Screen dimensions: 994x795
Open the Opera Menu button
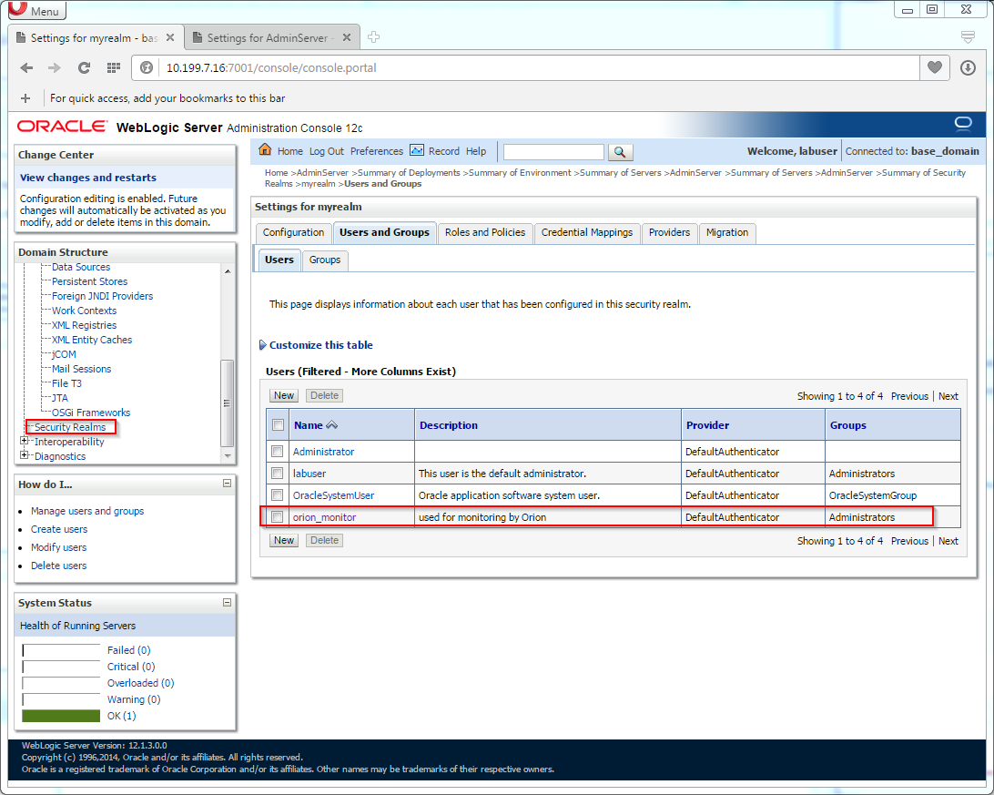(x=36, y=10)
